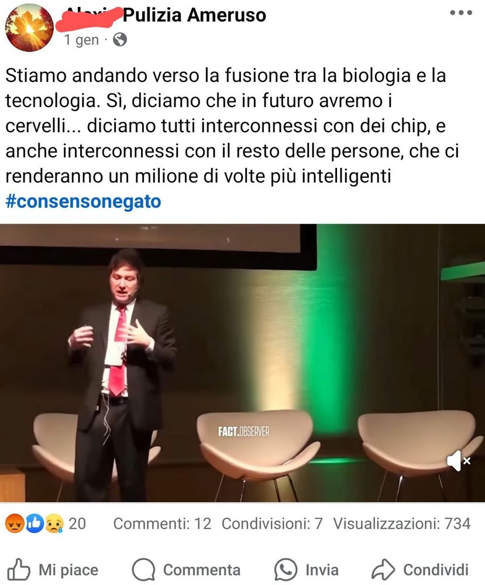Click the thumbs-up Mi piace icon

pyautogui.click(x=19, y=570)
